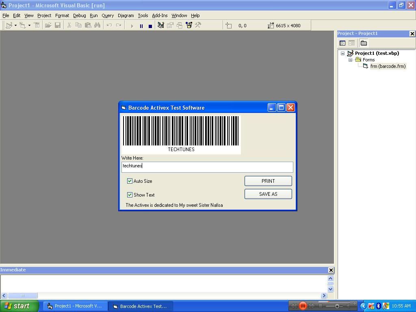Toggle Folders icon in Project panel
Screen dimensions: 416x312
pos(364,43)
